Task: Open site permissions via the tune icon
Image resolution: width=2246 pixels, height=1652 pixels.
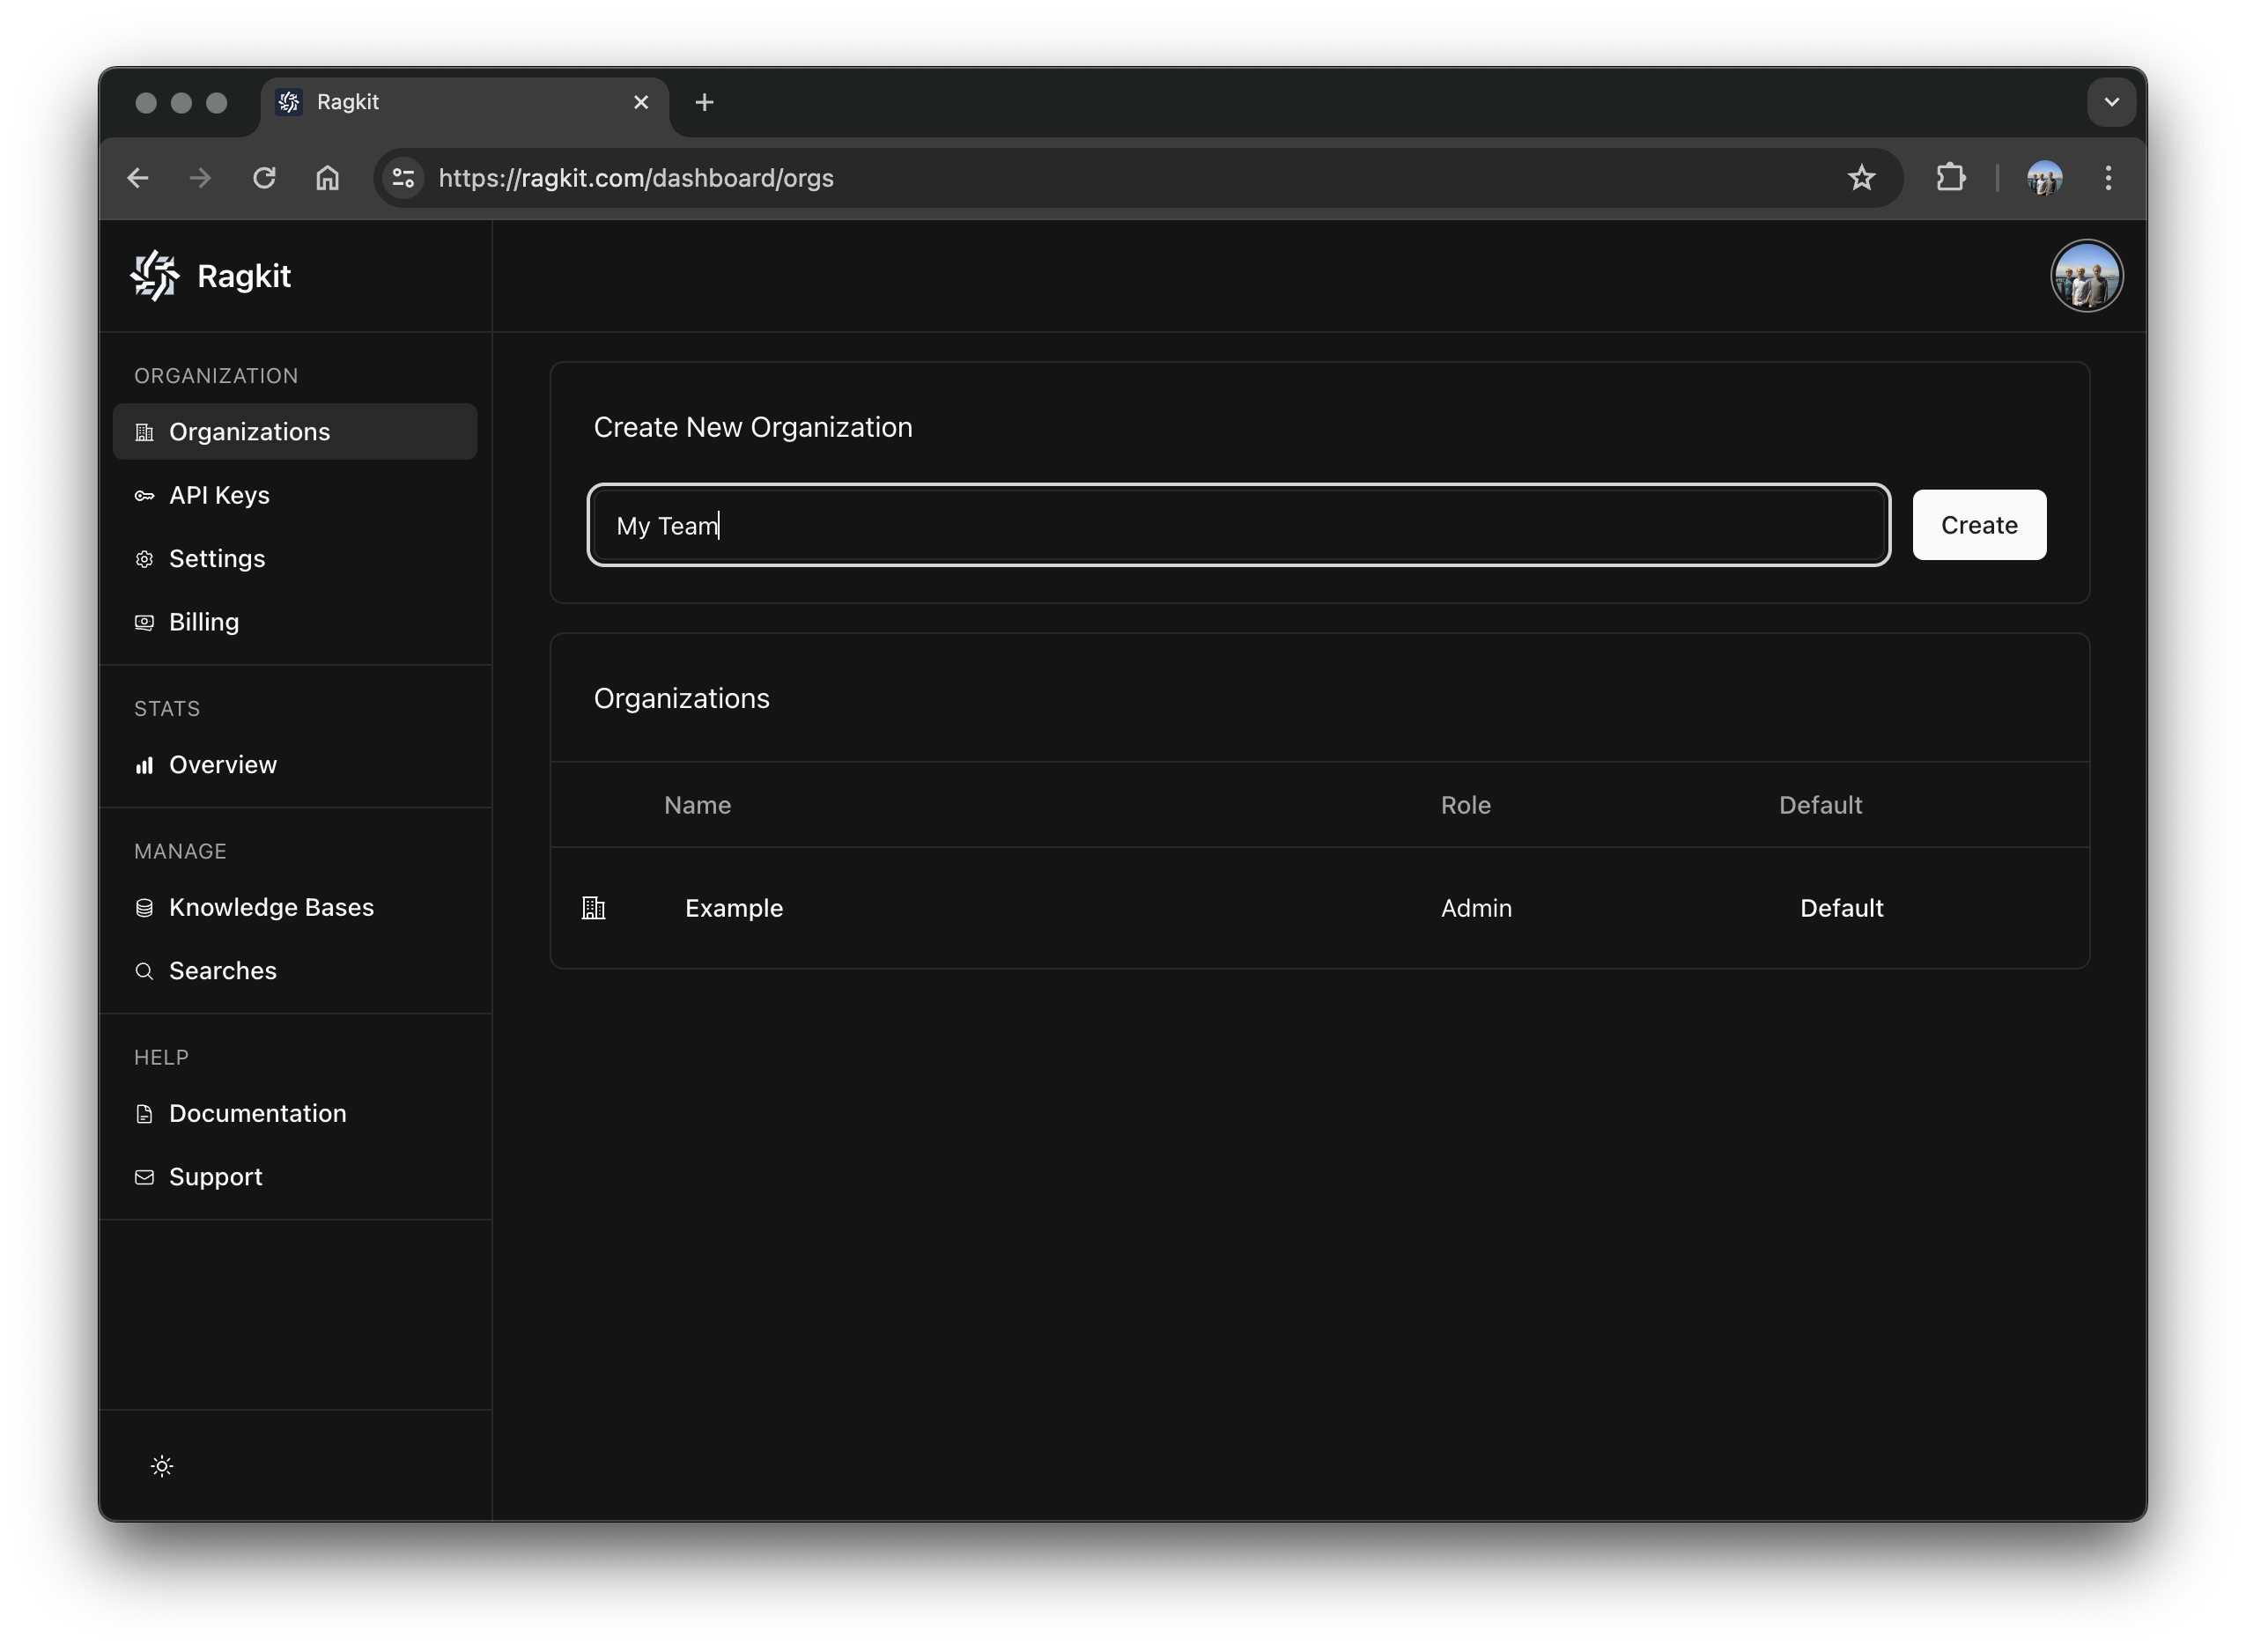Action: pyautogui.click(x=403, y=177)
